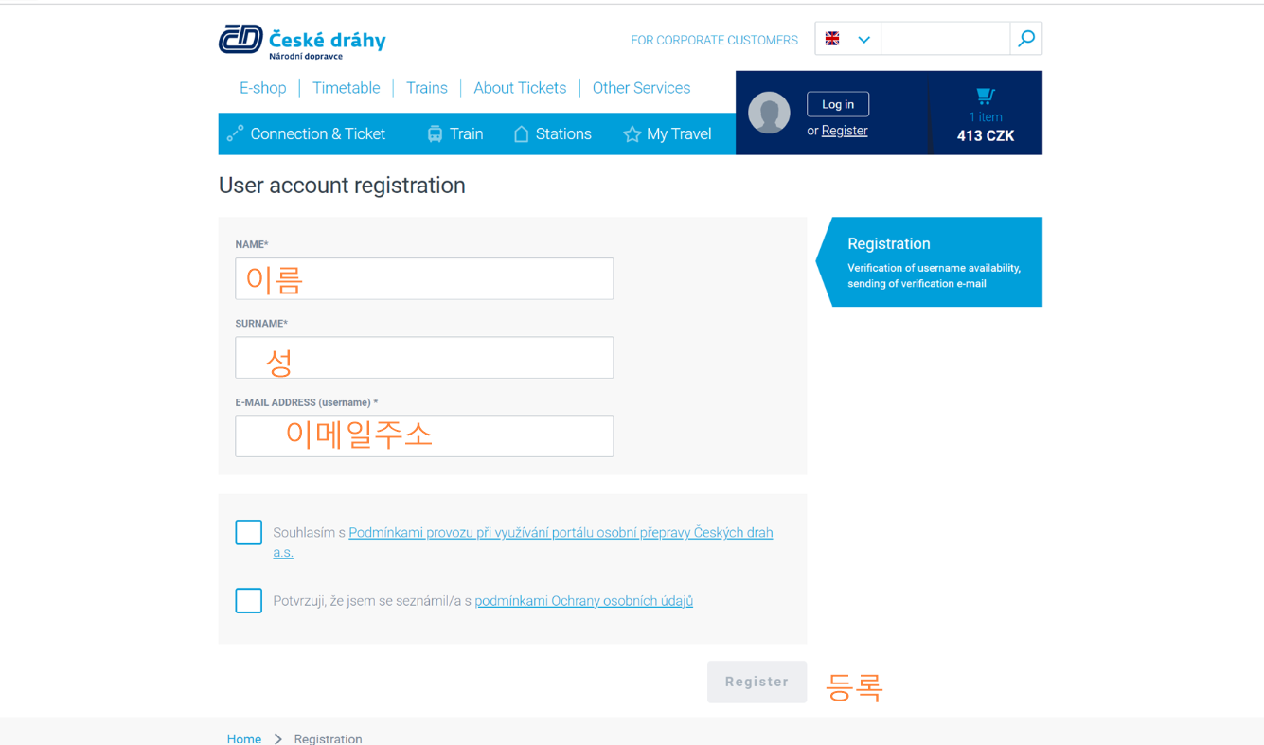Image resolution: width=1264 pixels, height=745 pixels.
Task: Click the 413 CZK cart total
Action: [x=986, y=136]
